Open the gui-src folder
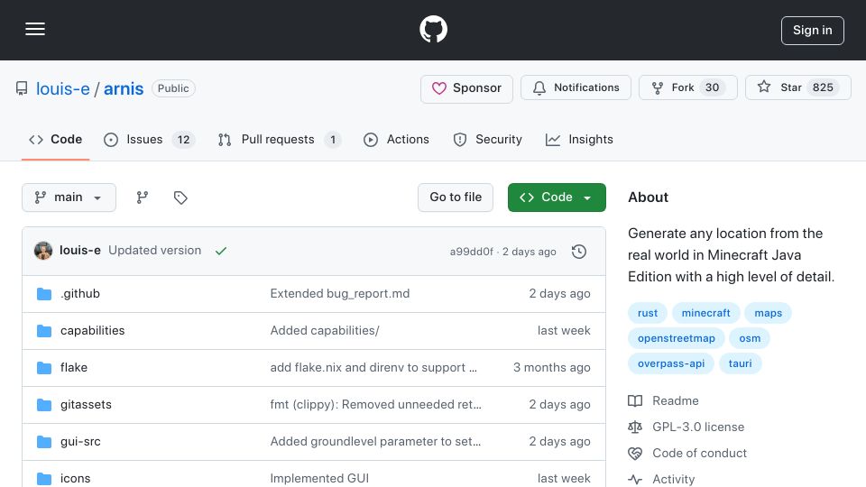The image size is (866, 487). [80, 441]
